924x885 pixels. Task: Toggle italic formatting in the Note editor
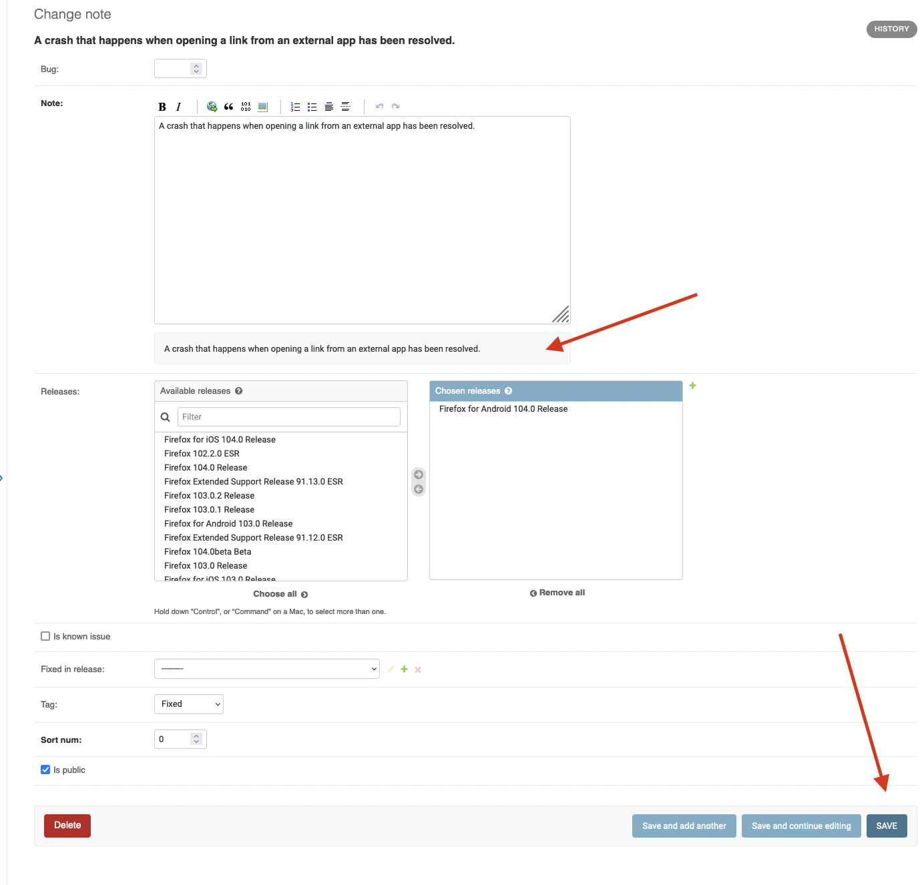coord(178,107)
